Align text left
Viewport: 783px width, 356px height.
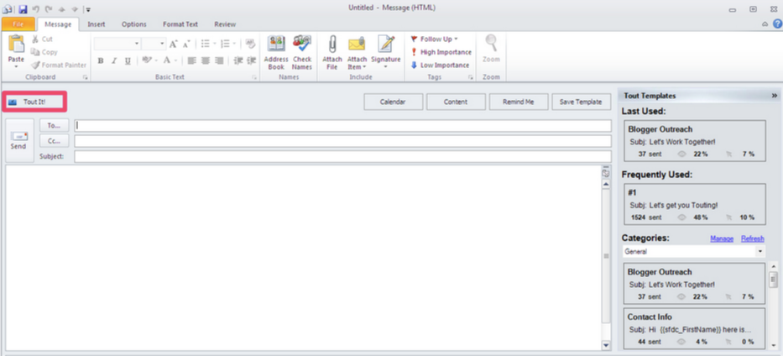coord(191,61)
